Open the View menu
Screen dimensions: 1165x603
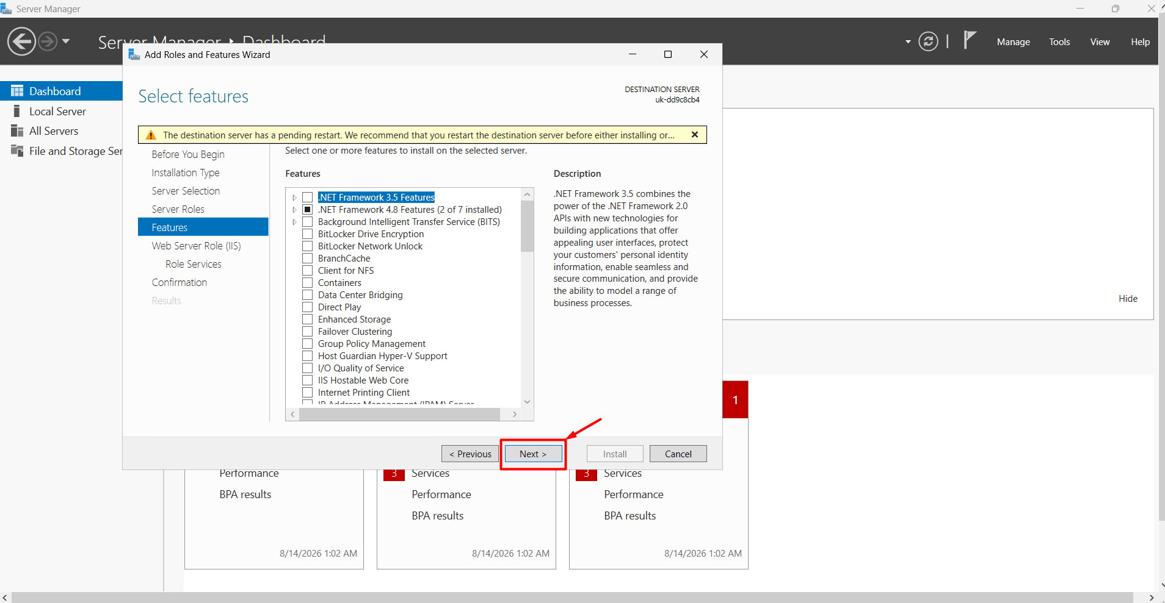tap(1100, 42)
